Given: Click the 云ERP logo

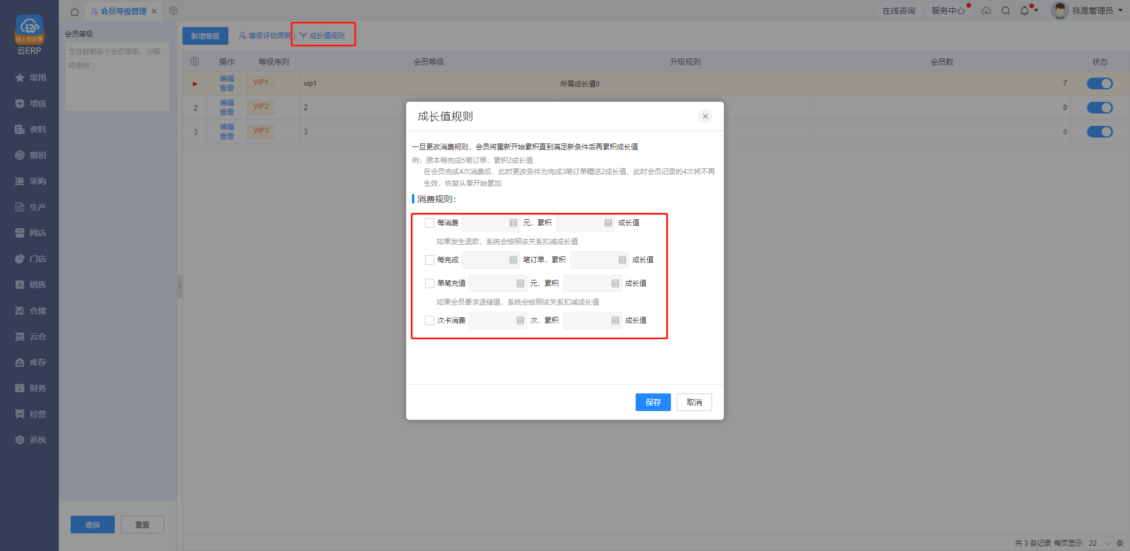Looking at the screenshot, I should [29, 35].
